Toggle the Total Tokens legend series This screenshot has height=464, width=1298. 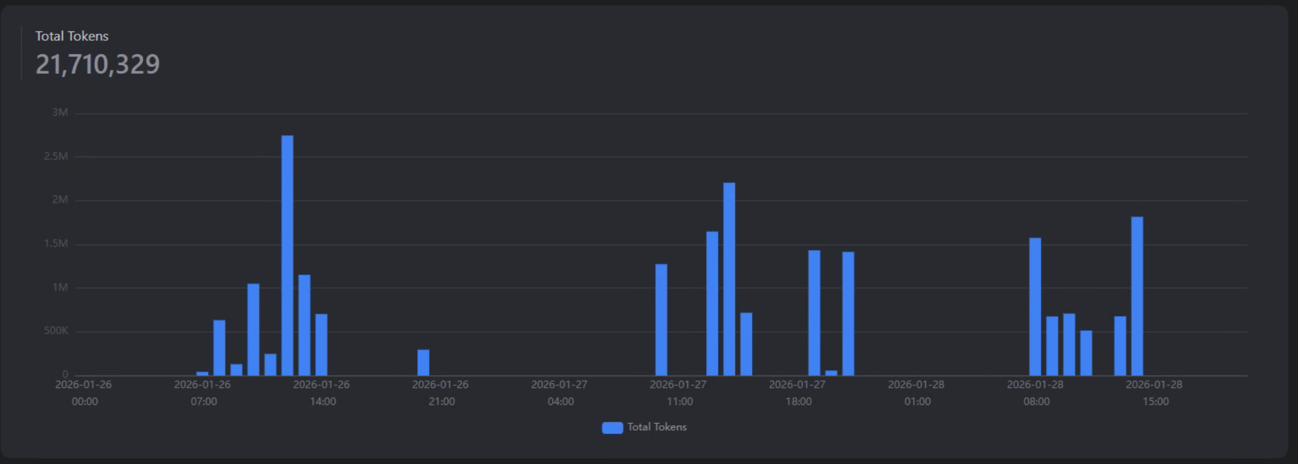[645, 427]
